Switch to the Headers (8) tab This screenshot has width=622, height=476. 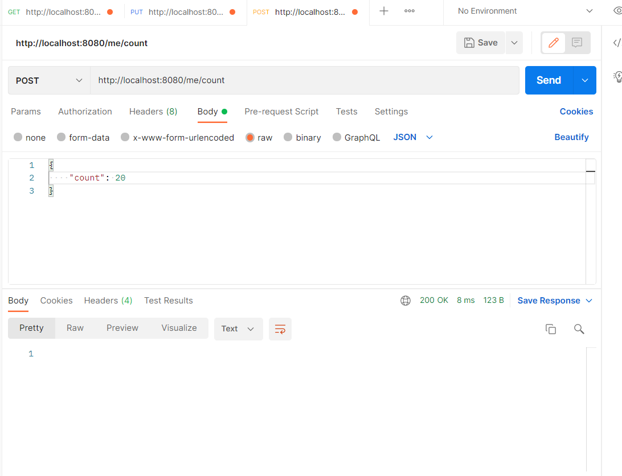[153, 112]
